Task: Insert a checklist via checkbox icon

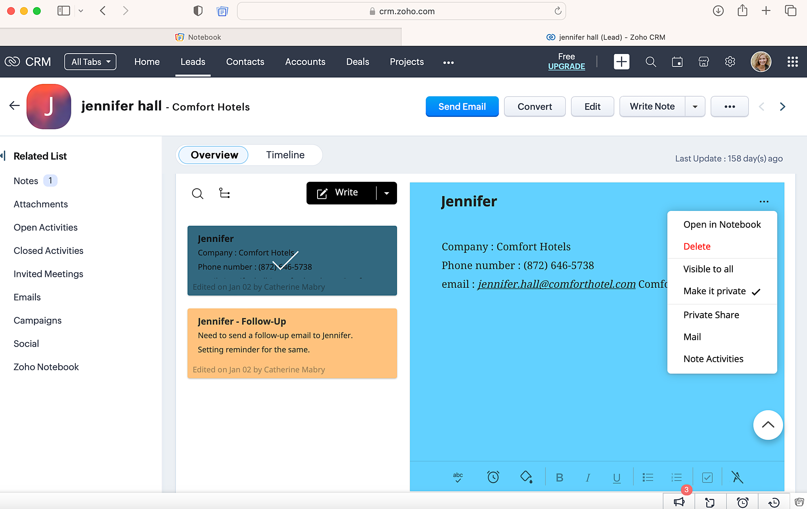Action: tap(707, 477)
